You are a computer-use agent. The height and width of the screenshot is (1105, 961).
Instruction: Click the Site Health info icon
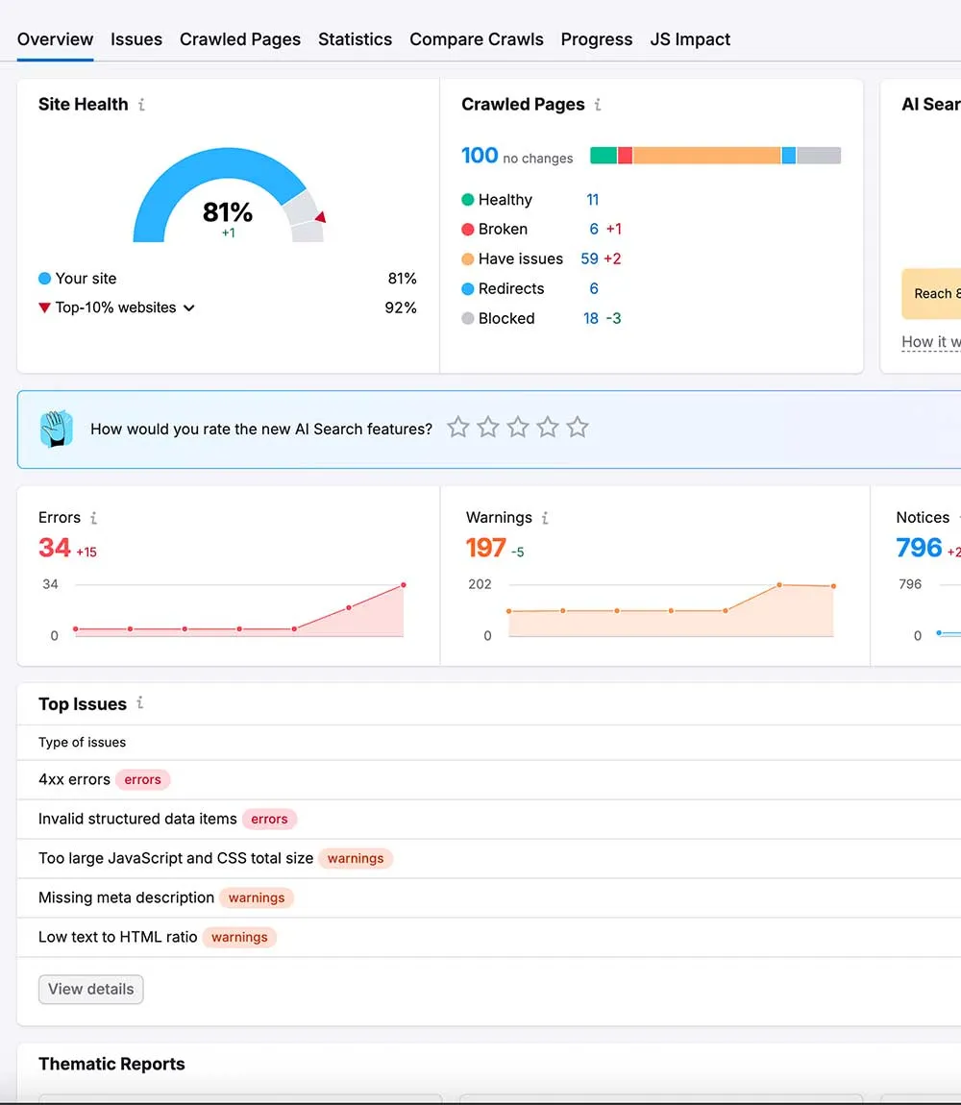pos(142,105)
